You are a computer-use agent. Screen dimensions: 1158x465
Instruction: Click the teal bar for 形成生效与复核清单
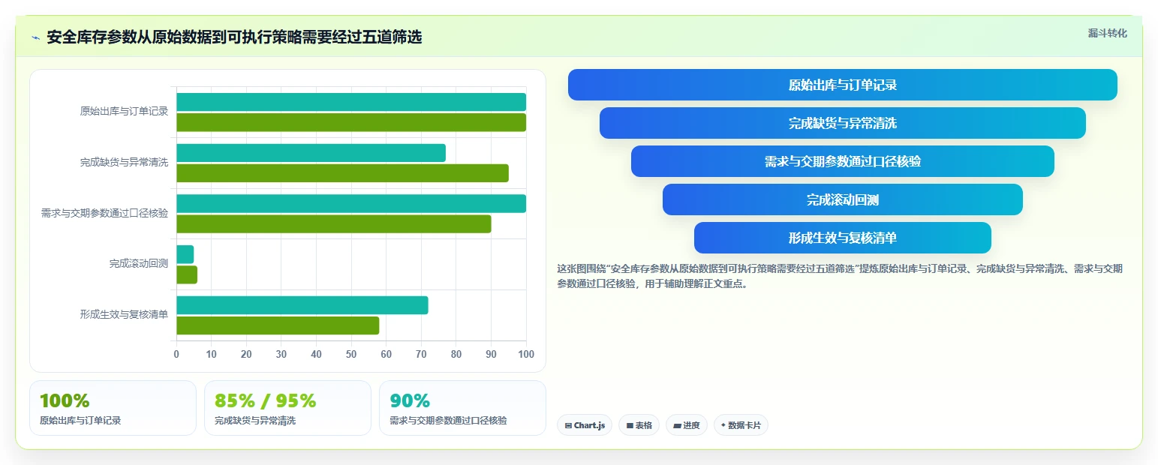click(302, 305)
